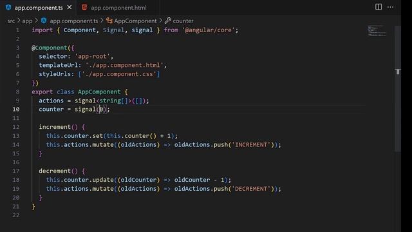412x232 pixels.
Task: Click 'templateUrl' key on line 5
Action: pyautogui.click(x=59, y=65)
